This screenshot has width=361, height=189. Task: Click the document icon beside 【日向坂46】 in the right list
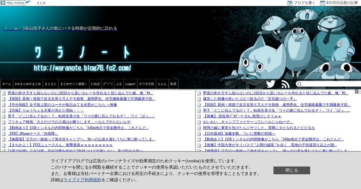coord(199,133)
